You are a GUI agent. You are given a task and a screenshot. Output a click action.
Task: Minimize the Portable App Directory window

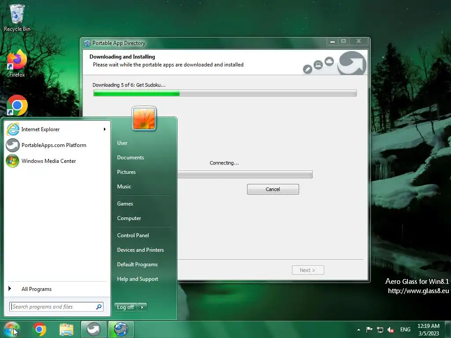tap(332, 41)
